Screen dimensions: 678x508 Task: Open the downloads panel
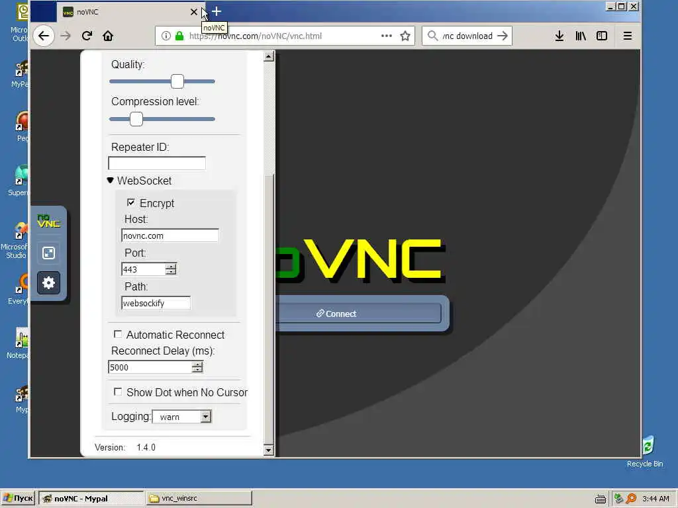[x=559, y=36]
